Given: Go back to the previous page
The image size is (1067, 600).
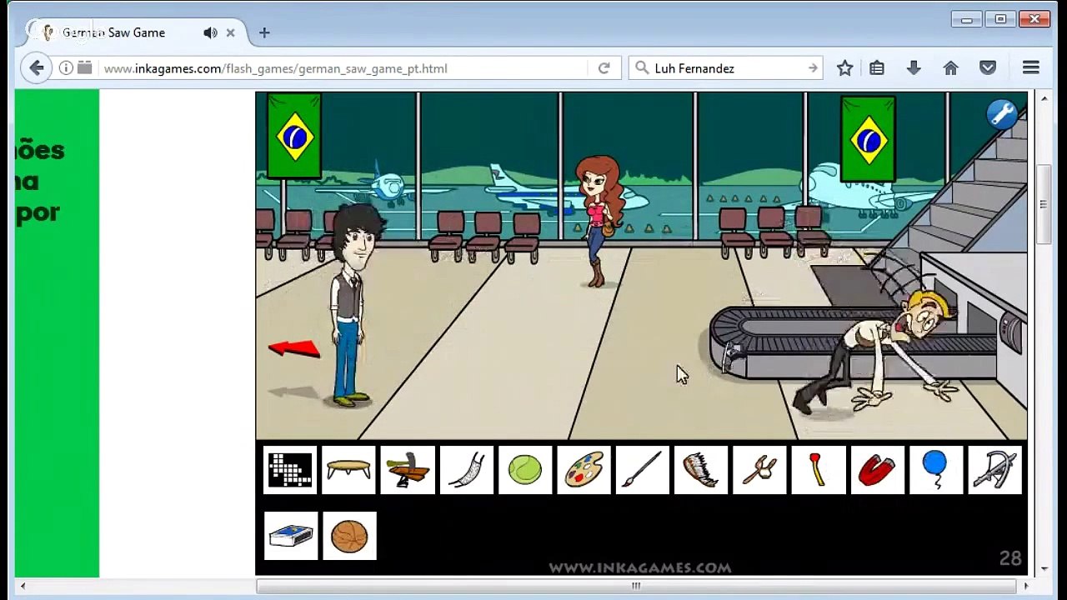Looking at the screenshot, I should tap(37, 68).
